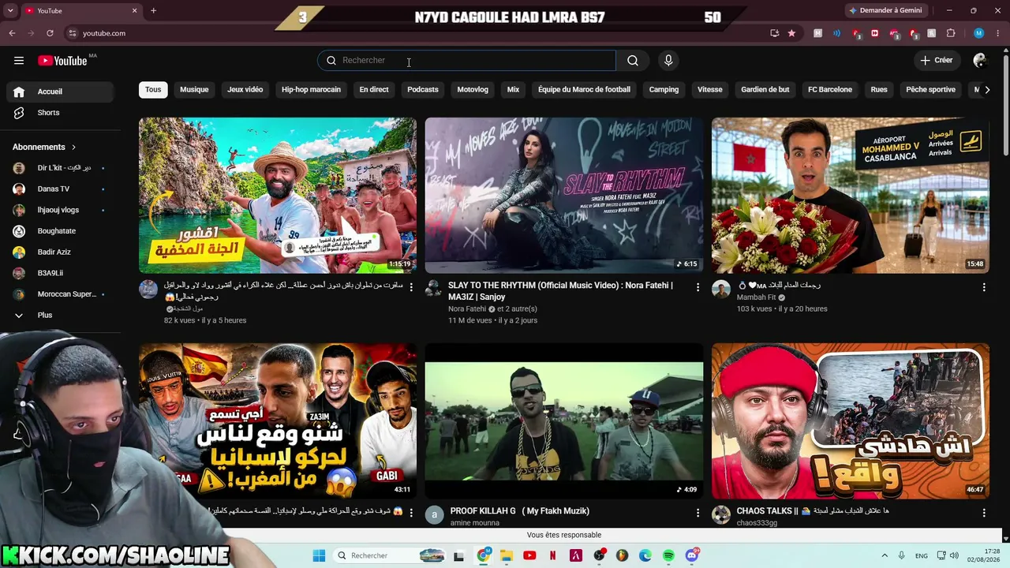Open options for Slay to the Rhythm video

pos(698,287)
